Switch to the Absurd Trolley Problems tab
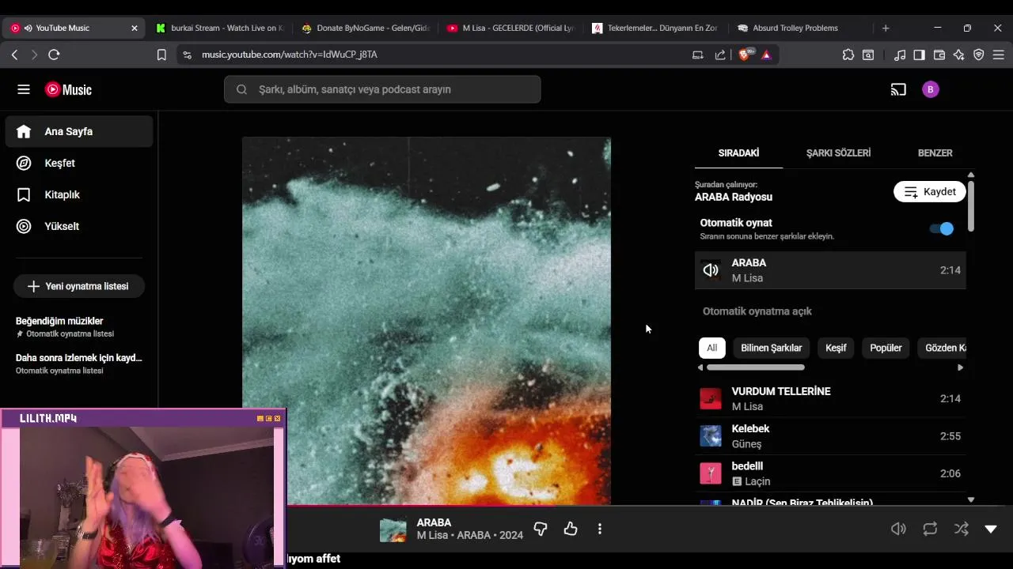1013x569 pixels. click(798, 28)
